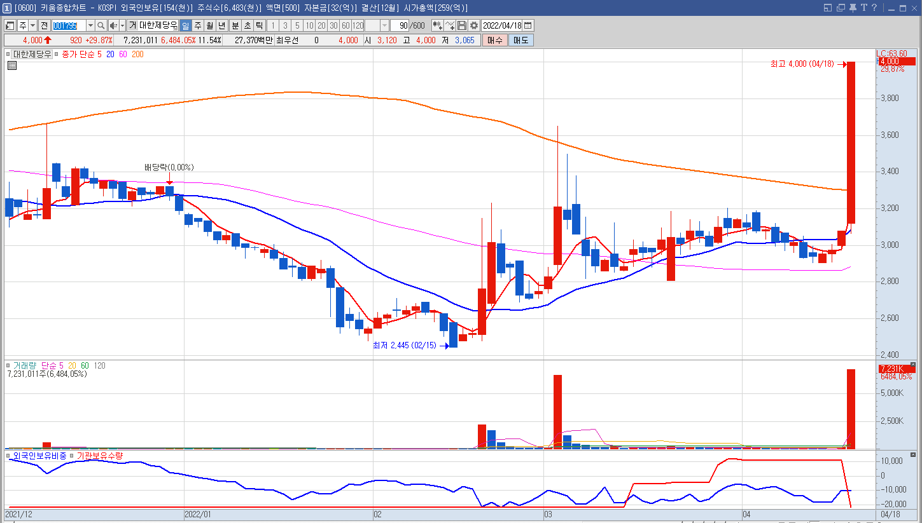This screenshot has height=523, width=922.
Task: Click the 최저 2,445 (02/15) label
Action: click(405, 346)
